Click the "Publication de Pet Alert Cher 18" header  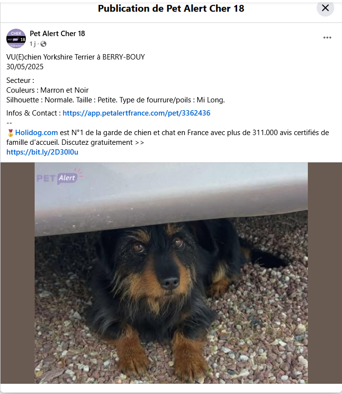click(x=171, y=9)
